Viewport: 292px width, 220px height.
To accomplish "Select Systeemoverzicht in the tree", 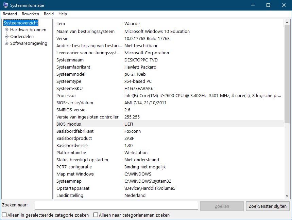I will pyautogui.click(x=21, y=23).
